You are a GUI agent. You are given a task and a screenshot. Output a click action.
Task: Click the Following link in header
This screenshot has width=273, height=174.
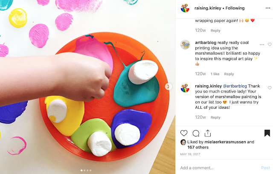[235, 8]
